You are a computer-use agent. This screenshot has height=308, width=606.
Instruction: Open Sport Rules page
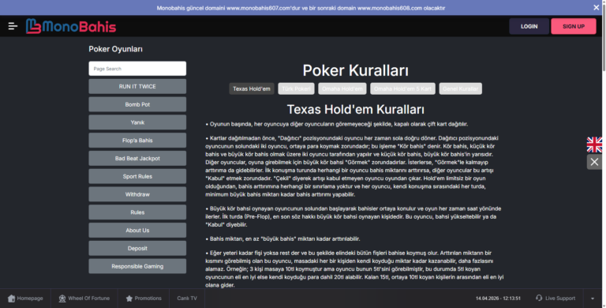point(137,176)
